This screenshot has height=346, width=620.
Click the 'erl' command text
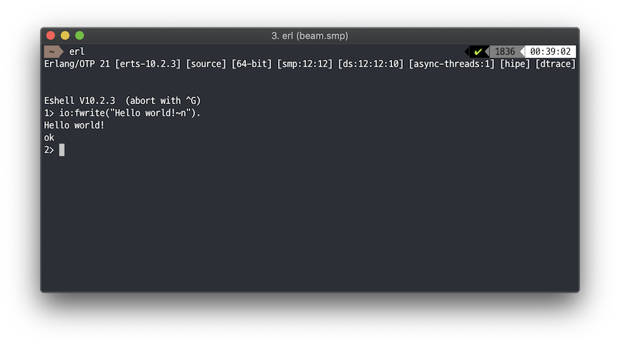tap(77, 52)
